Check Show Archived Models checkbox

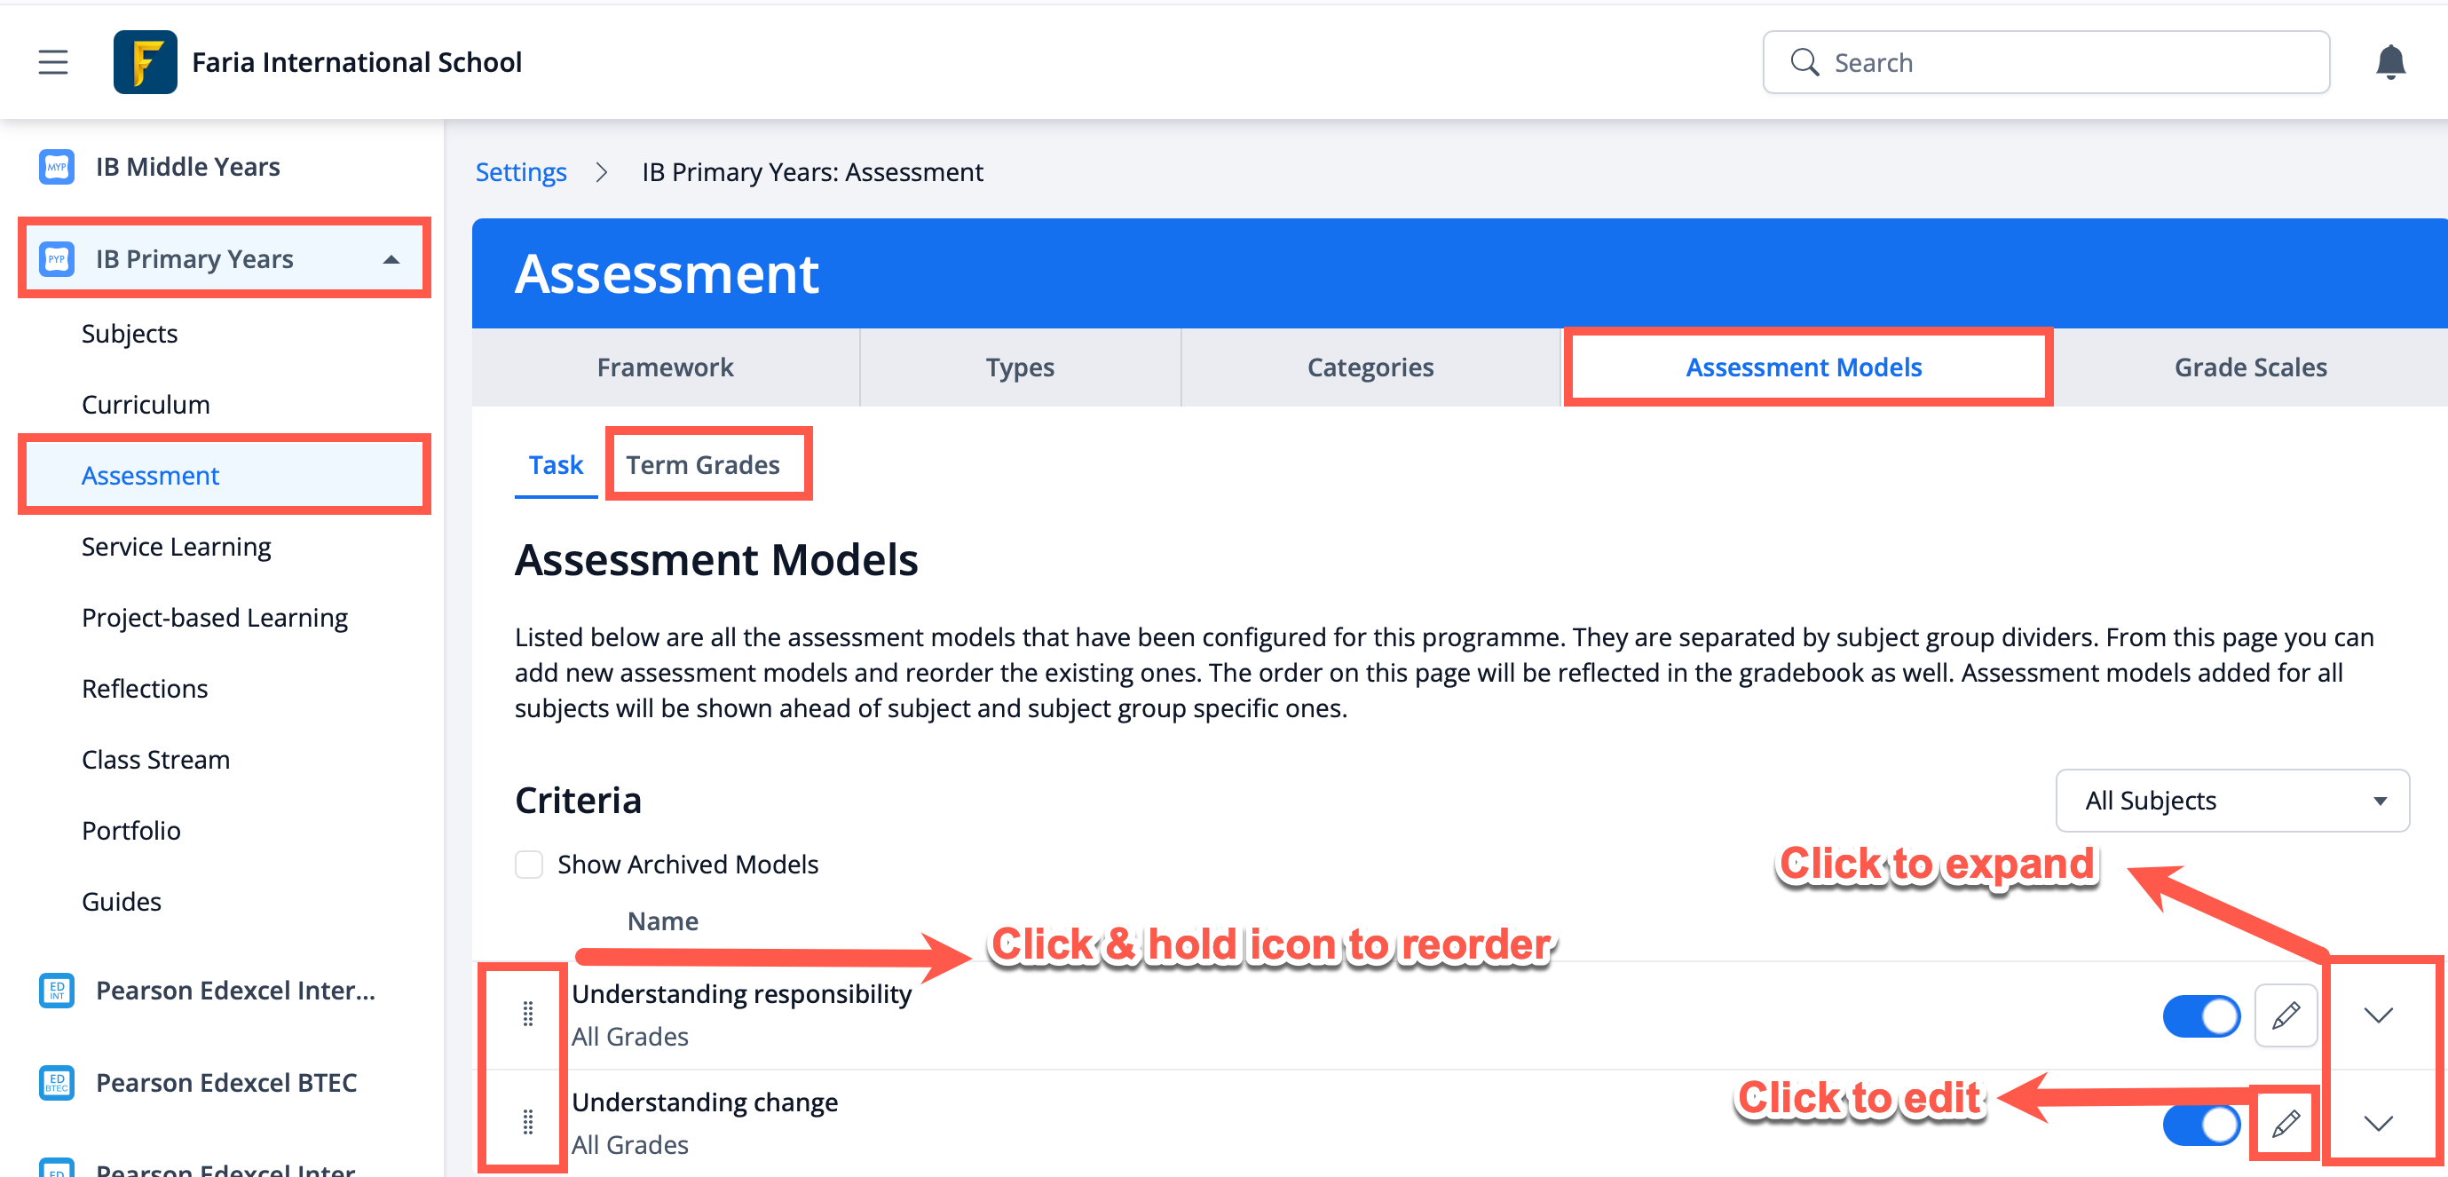click(528, 865)
